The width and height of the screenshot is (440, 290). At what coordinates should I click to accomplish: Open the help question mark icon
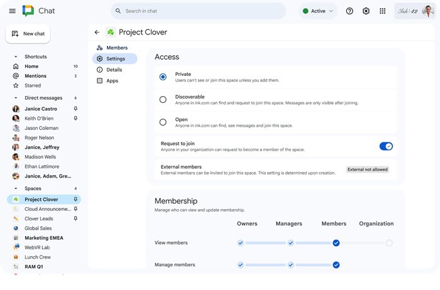click(x=349, y=11)
